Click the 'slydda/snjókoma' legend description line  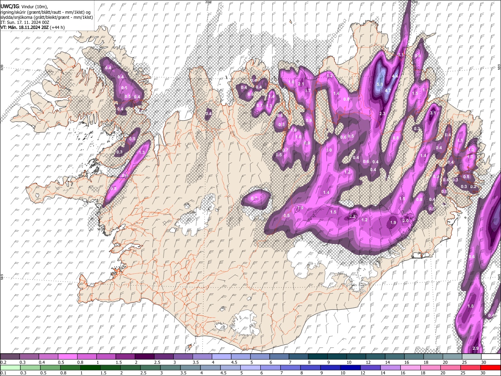pyautogui.click(x=47, y=17)
